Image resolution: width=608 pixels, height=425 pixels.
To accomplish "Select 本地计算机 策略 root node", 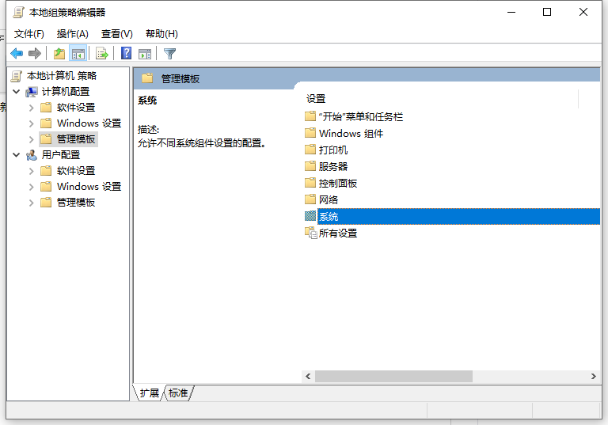I will [x=61, y=76].
